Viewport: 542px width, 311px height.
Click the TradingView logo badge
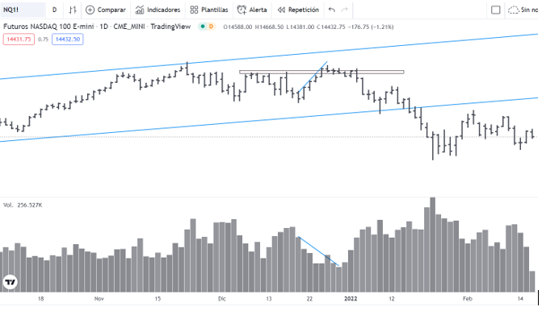pyautogui.click(x=10, y=282)
